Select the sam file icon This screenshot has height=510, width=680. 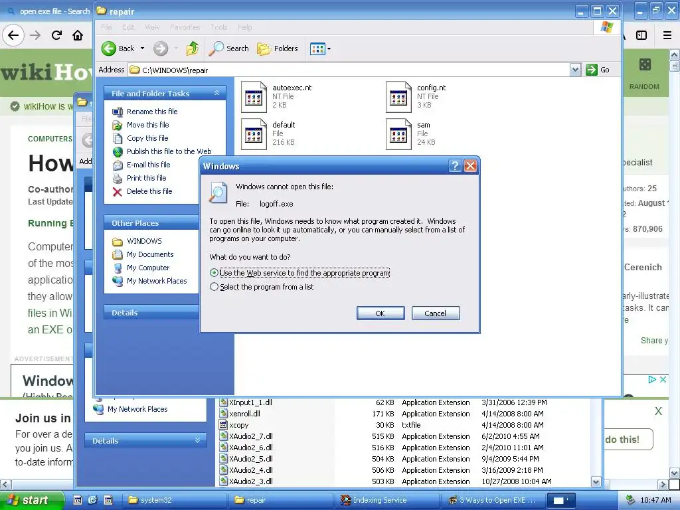coord(398,134)
